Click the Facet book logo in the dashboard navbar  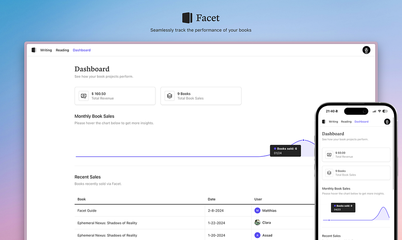(x=34, y=50)
